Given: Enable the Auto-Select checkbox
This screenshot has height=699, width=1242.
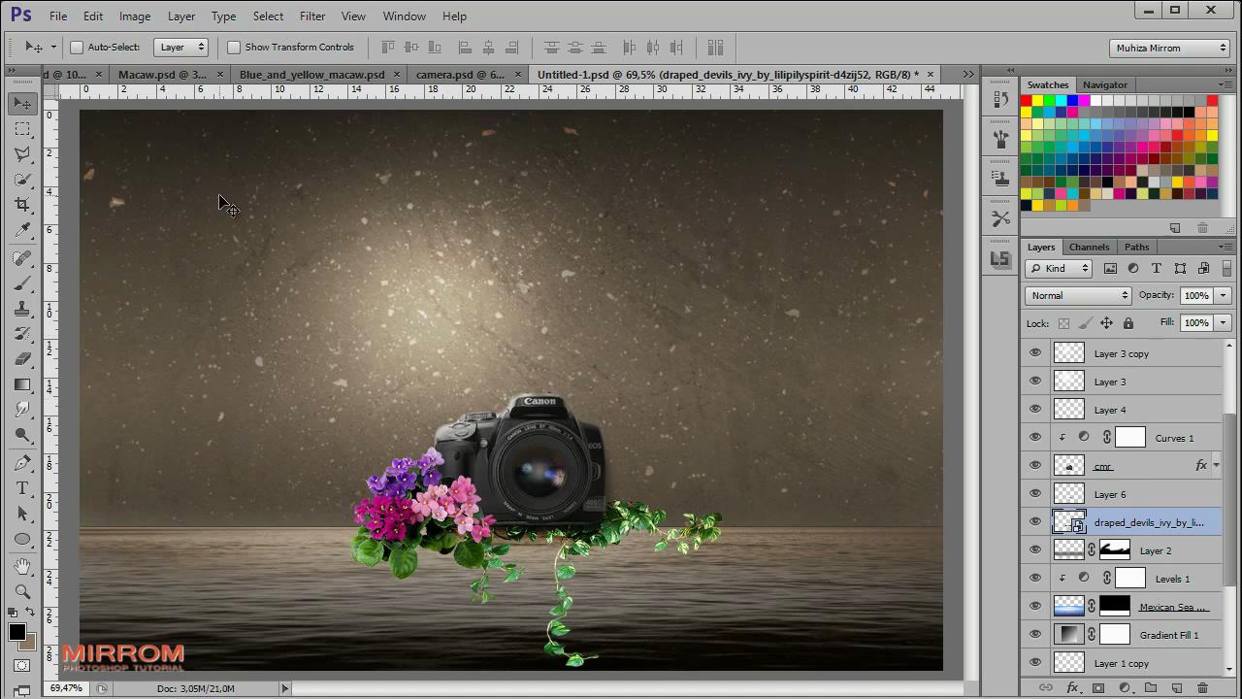Looking at the screenshot, I should click(x=77, y=47).
